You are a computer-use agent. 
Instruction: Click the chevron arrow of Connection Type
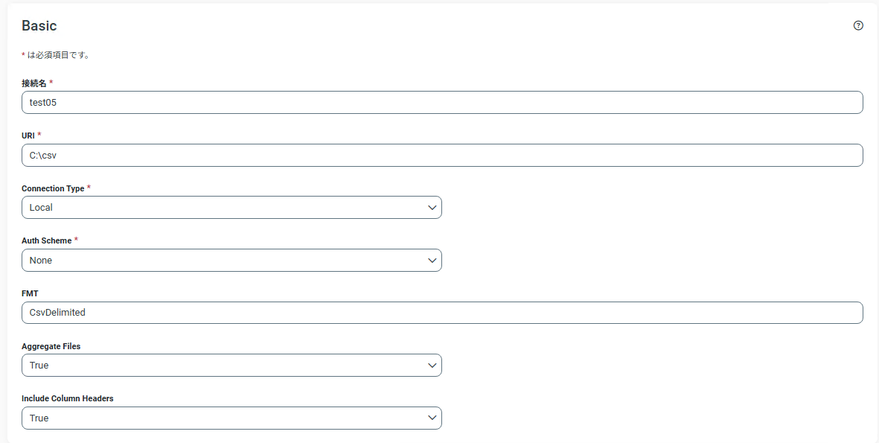point(432,208)
